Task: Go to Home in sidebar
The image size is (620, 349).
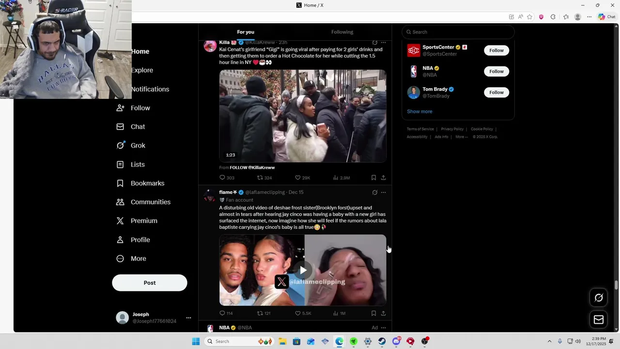Action: [140, 51]
